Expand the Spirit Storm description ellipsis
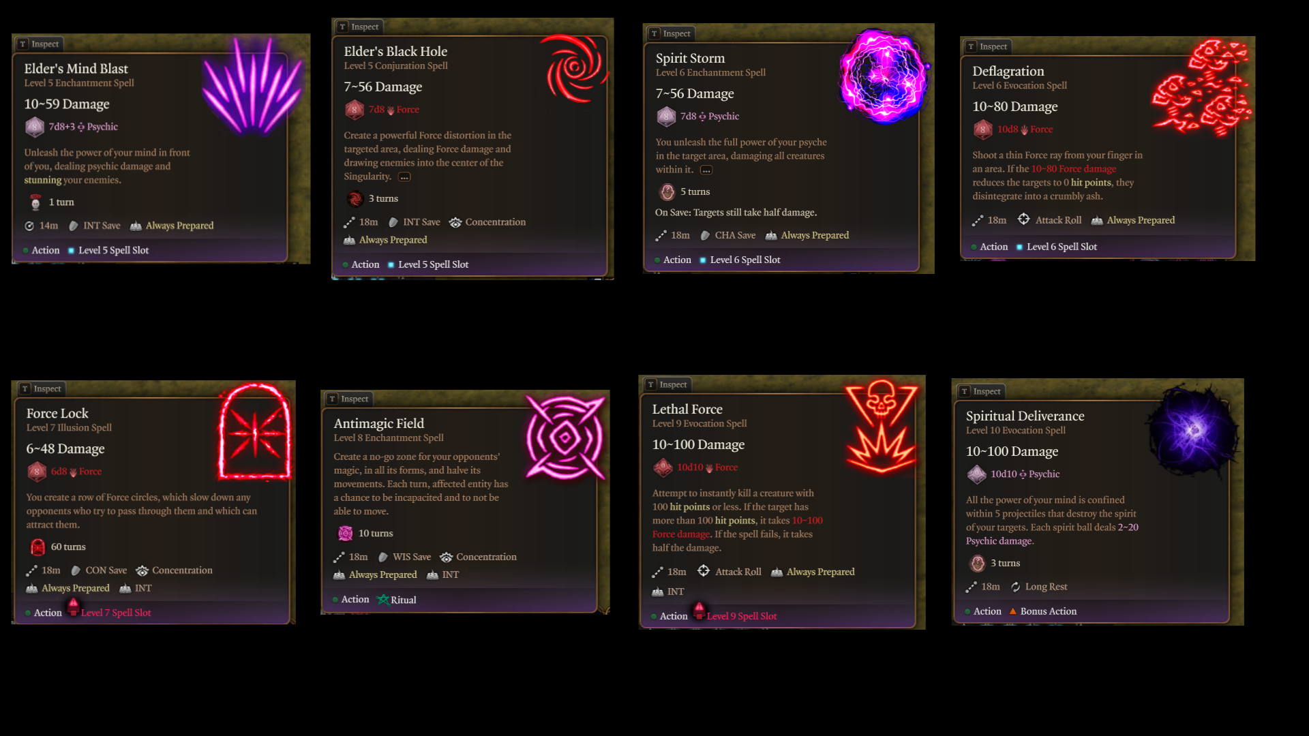 (x=706, y=170)
